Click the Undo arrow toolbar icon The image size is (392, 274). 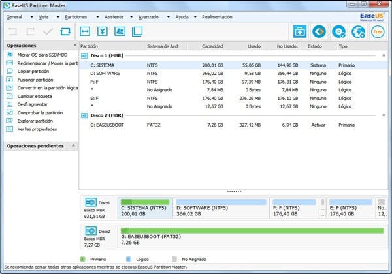click(x=12, y=31)
